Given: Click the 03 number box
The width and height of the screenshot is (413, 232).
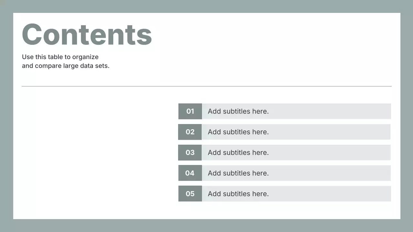Looking at the screenshot, I should point(190,153).
